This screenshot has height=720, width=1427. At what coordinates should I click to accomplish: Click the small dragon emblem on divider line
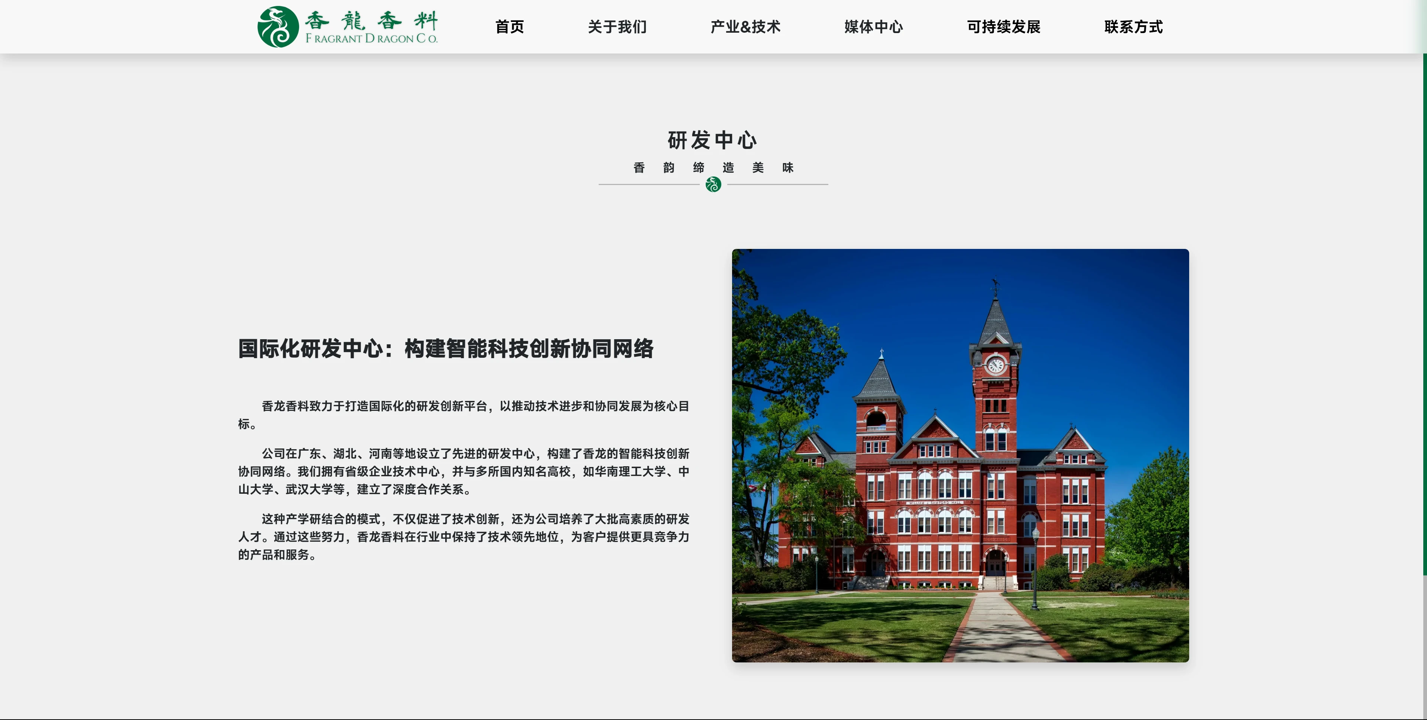click(713, 184)
